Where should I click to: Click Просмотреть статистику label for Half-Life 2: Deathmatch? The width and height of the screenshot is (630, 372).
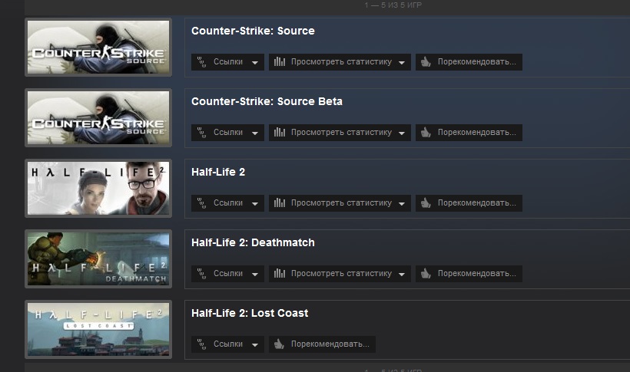342,274
